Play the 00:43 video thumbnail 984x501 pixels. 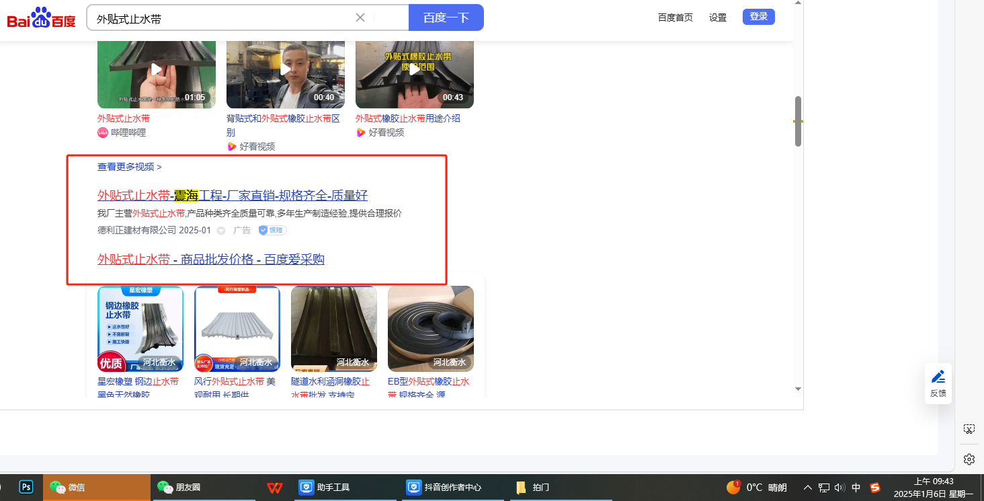(415, 74)
